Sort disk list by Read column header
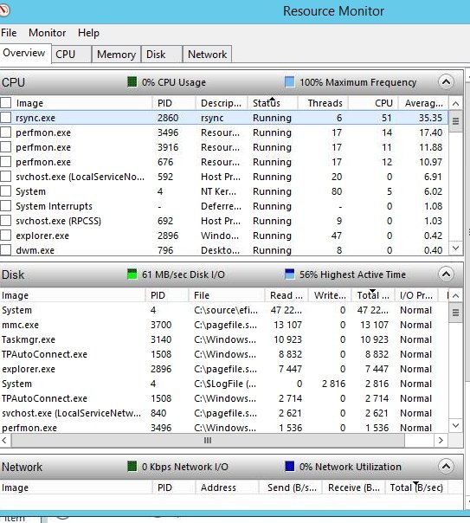This screenshot has width=470, height=523. 286,295
